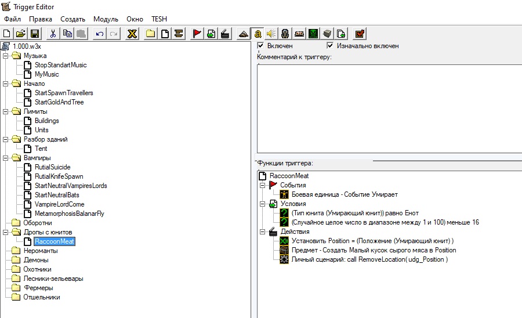Click the grayed-out Paste toolbar icon
The height and width of the screenshot is (318, 522).
pos(81,34)
